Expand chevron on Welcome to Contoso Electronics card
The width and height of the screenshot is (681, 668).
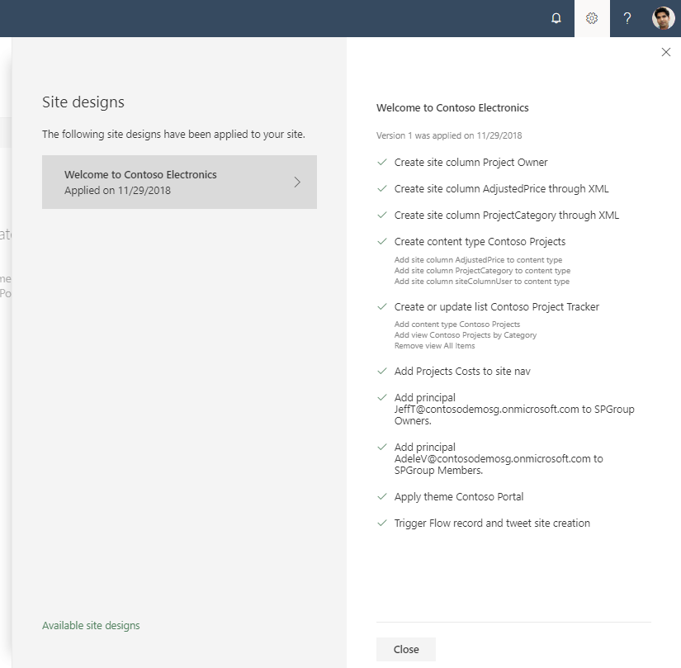pyautogui.click(x=297, y=182)
